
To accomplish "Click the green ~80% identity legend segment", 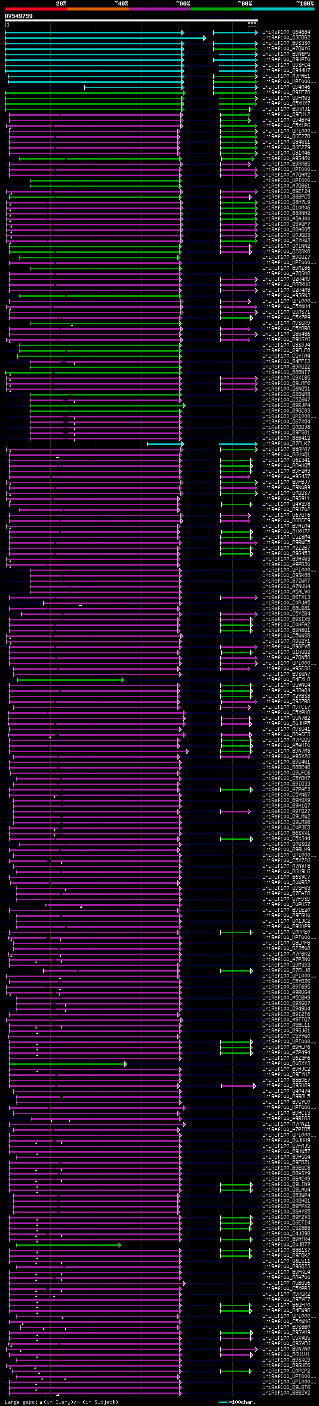I will pos(221,9).
